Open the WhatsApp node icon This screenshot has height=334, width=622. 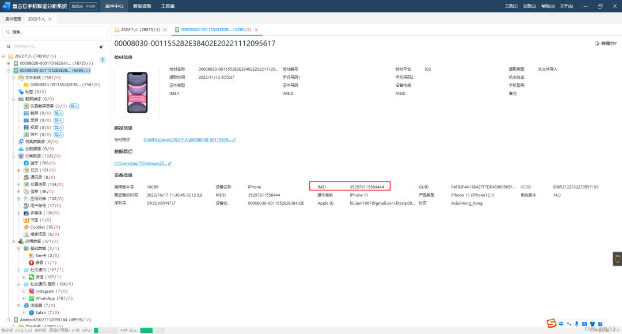[x=31, y=298]
